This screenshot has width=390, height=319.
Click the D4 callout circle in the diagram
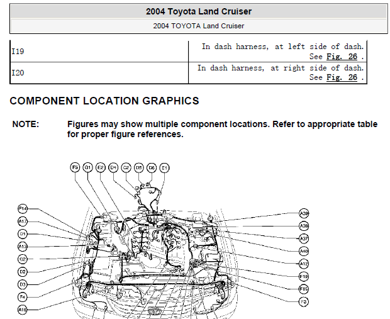(113, 167)
